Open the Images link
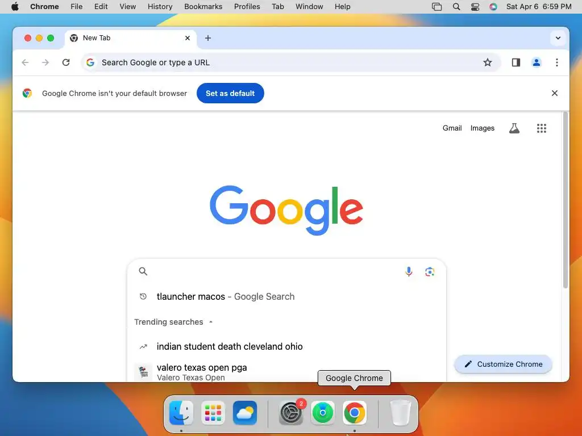 [x=482, y=128]
